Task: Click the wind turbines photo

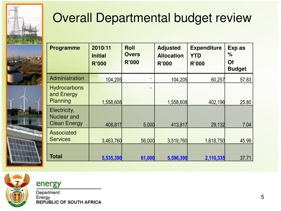Action: (24, 105)
